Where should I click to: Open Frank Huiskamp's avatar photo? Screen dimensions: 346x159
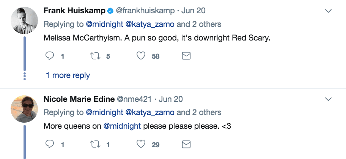pyautogui.click(x=25, y=20)
